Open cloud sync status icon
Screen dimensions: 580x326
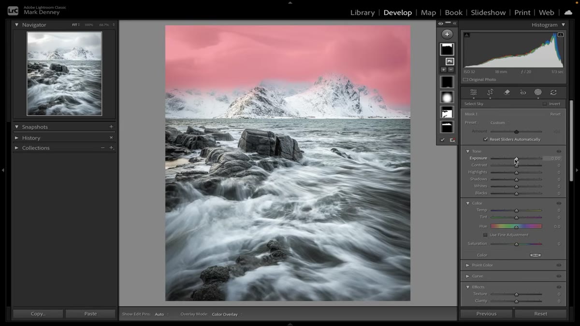pyautogui.click(x=568, y=12)
